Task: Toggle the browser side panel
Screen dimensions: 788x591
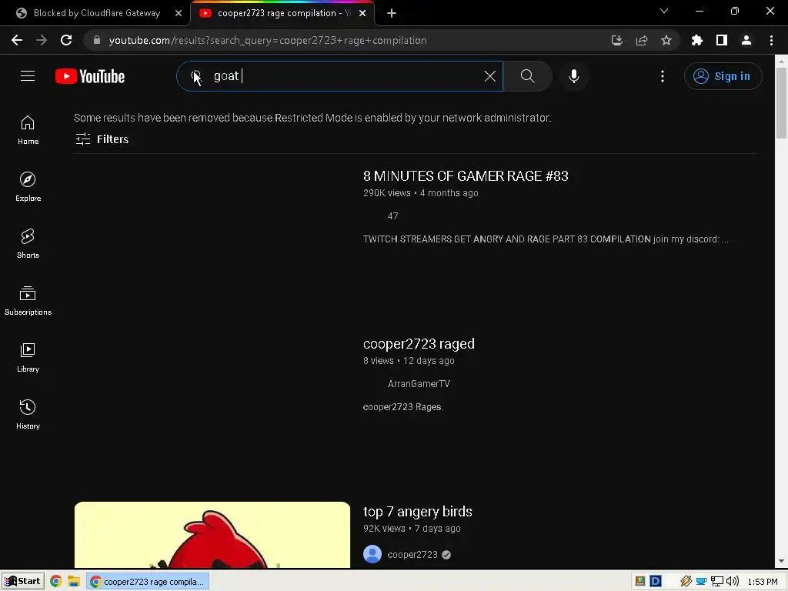Action: click(x=722, y=40)
